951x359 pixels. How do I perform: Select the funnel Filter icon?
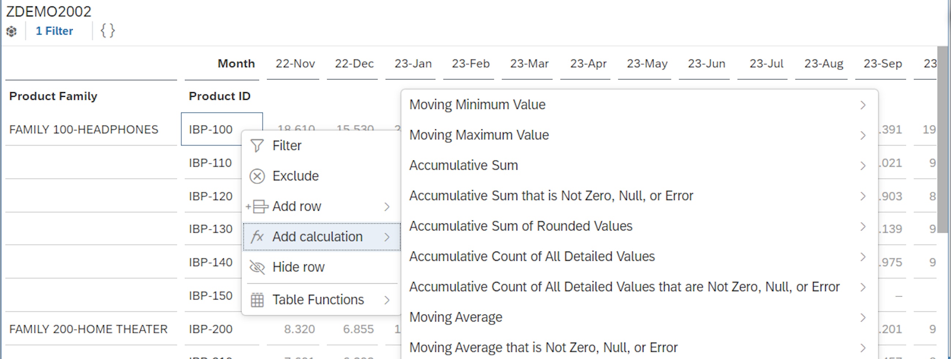257,145
